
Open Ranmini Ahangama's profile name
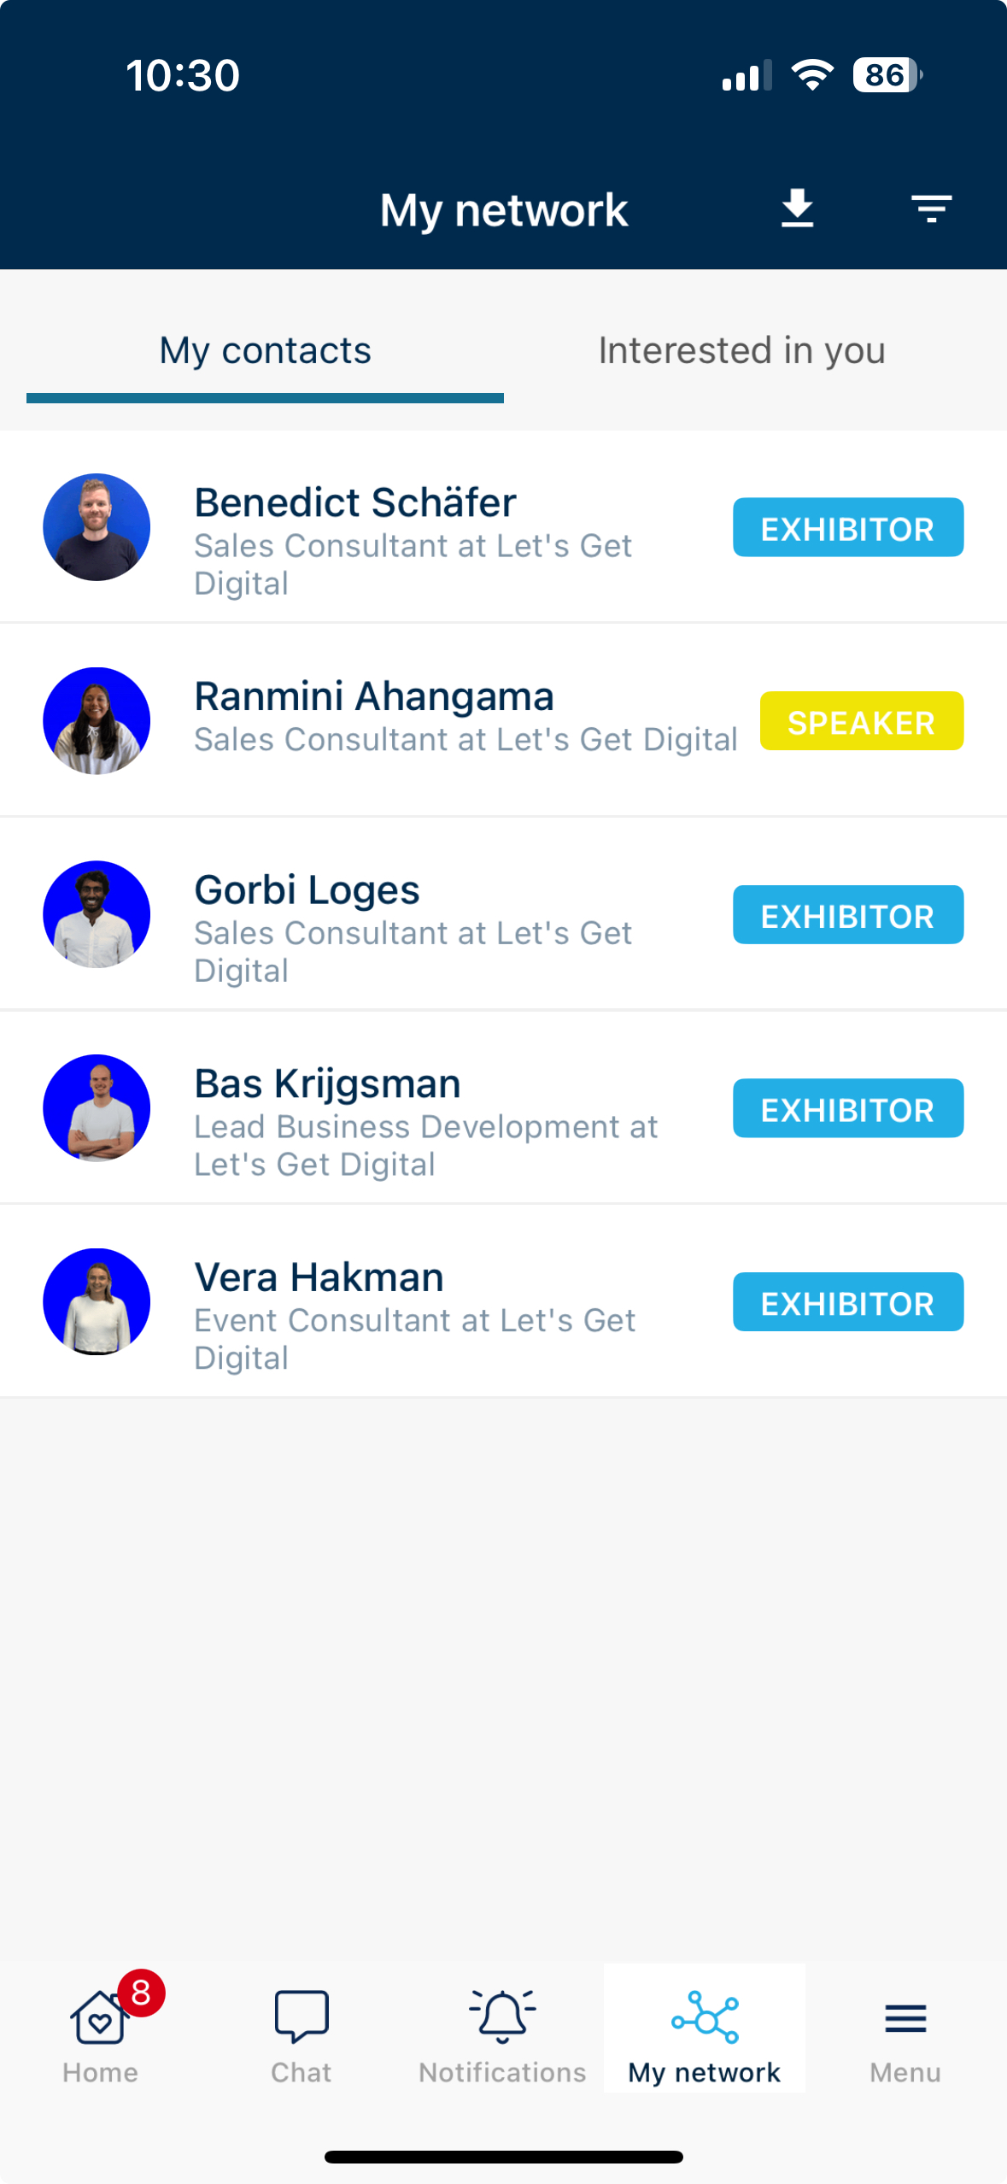click(x=374, y=696)
